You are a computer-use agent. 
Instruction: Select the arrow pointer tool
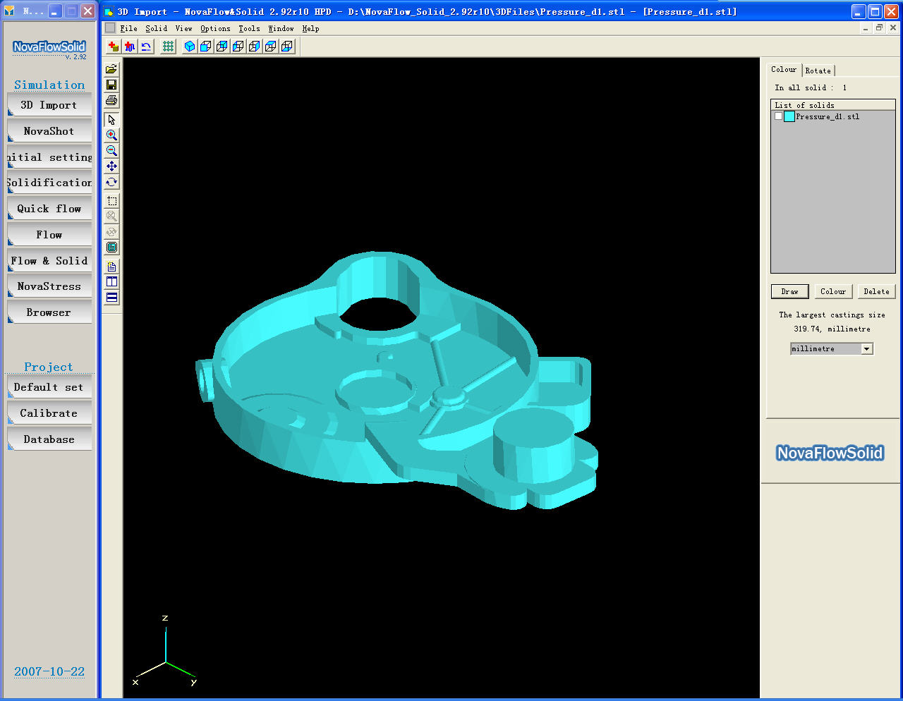(x=111, y=120)
